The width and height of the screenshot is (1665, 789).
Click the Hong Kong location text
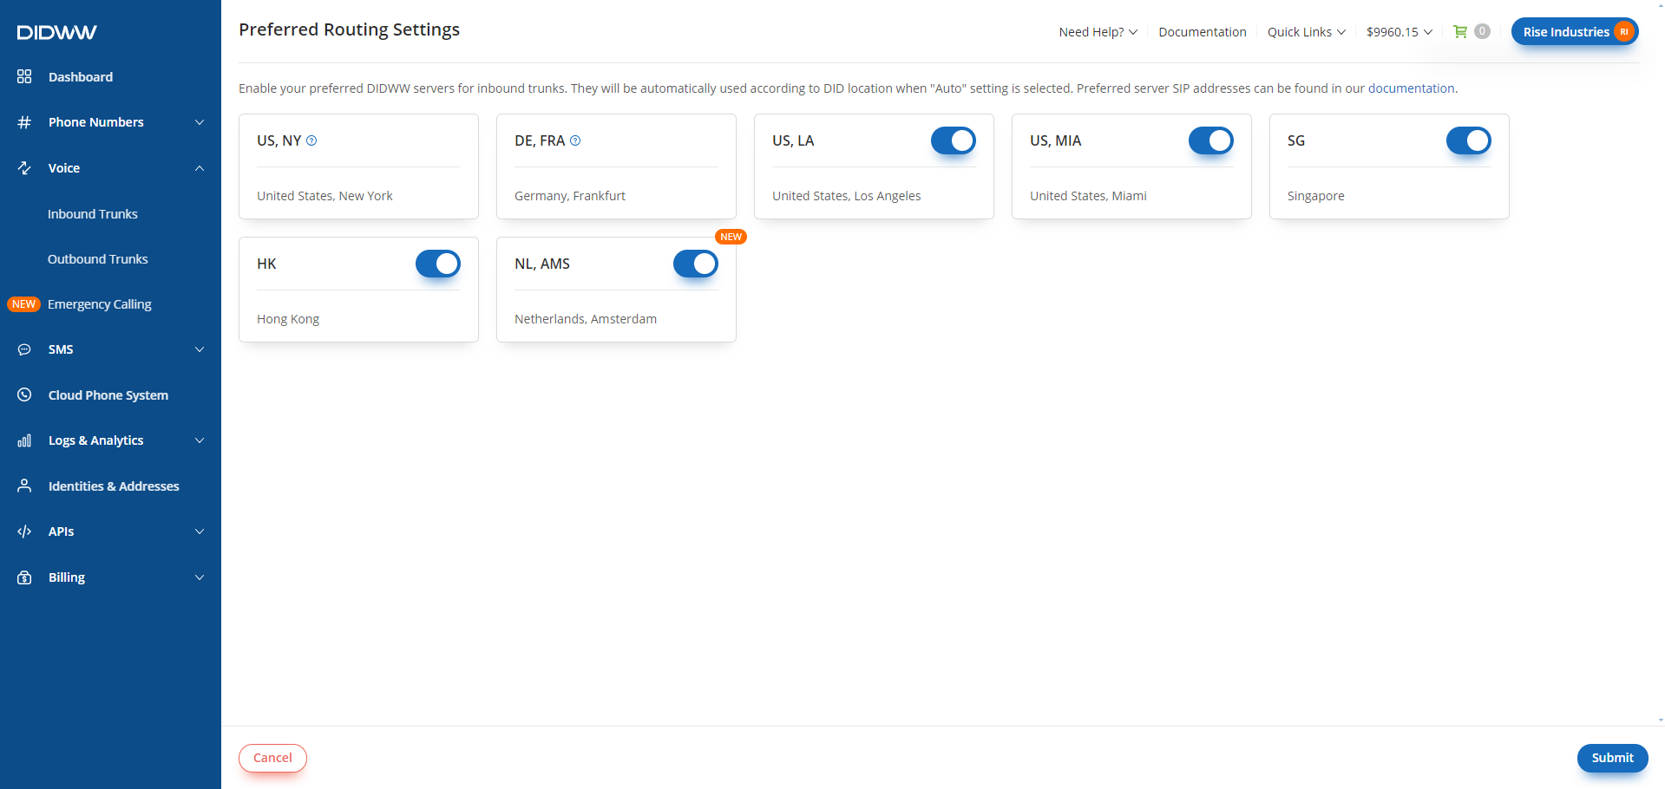click(x=288, y=319)
